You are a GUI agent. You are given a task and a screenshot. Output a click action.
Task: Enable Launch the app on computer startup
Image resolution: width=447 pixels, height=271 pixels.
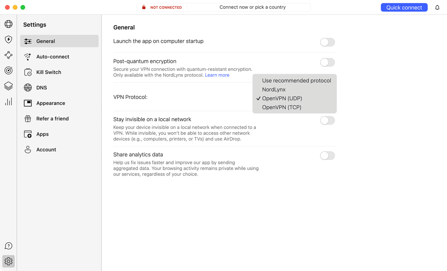[327, 42]
